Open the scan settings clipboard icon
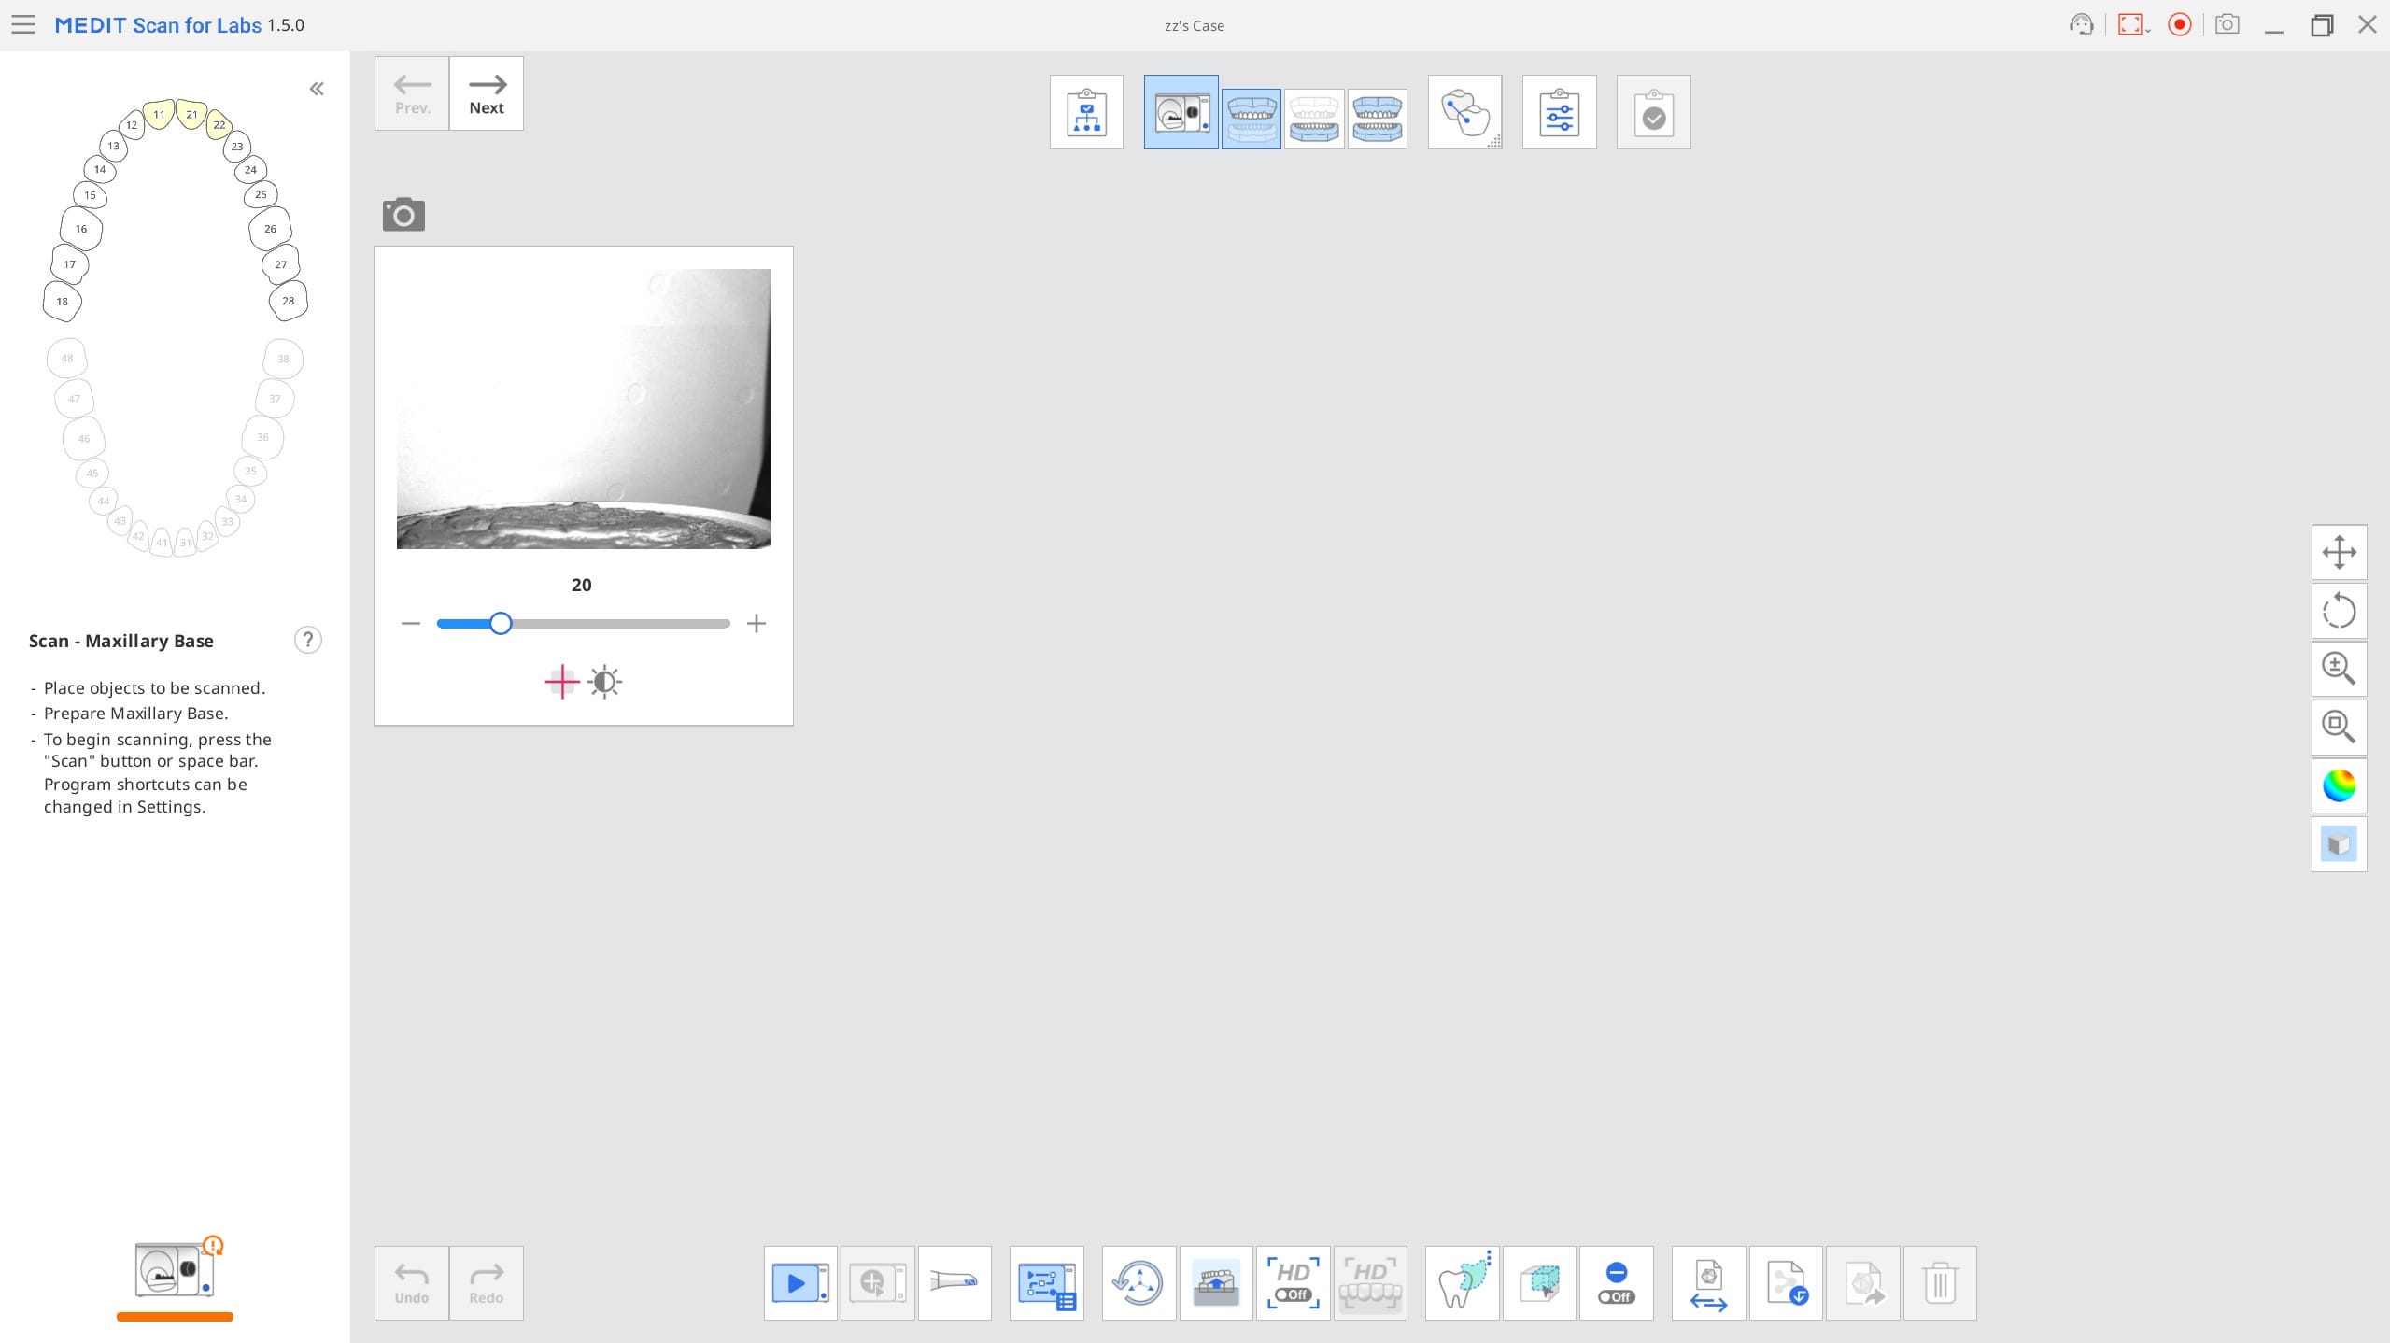2390x1343 pixels. tap(1559, 112)
